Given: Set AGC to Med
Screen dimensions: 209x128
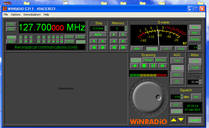Looking at the screenshot, I should point(177,68).
